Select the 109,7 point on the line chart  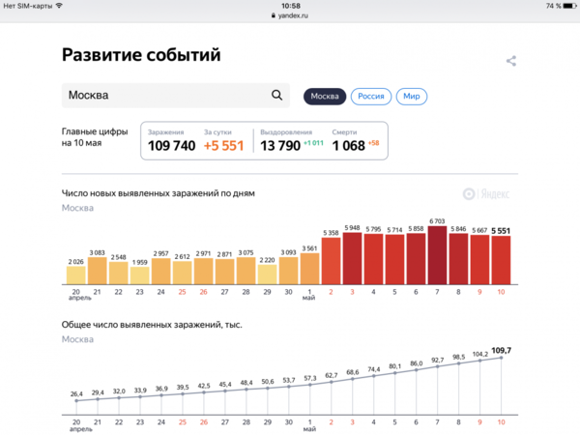pos(501,358)
